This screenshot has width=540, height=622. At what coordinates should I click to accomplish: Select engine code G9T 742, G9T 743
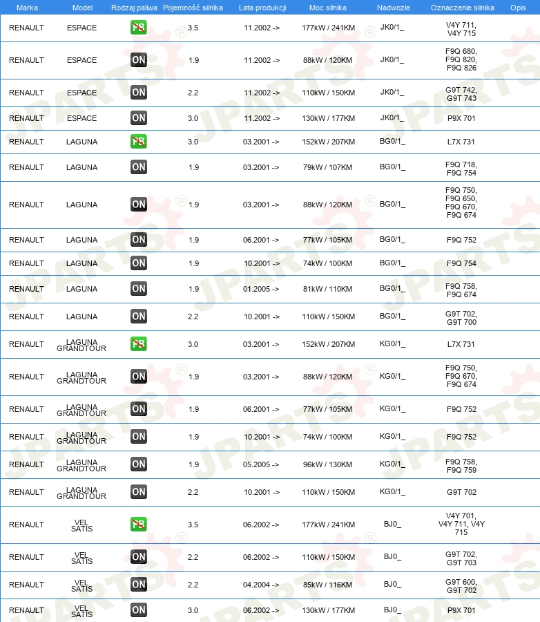click(461, 94)
